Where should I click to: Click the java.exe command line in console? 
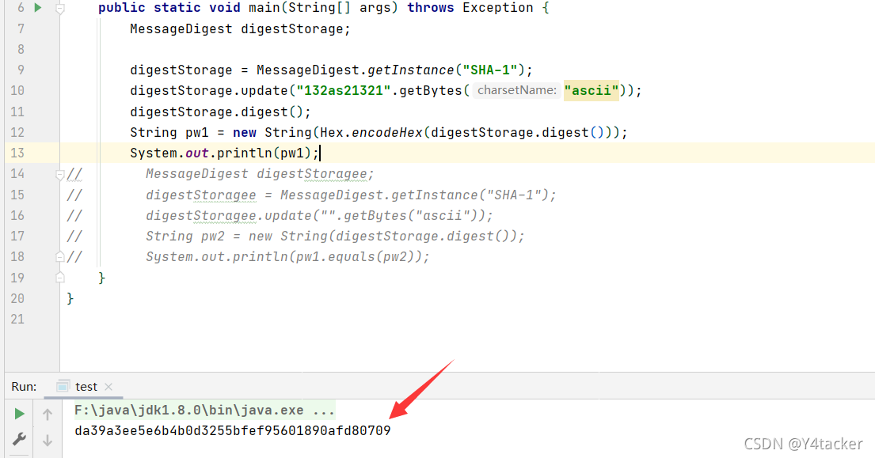click(204, 411)
